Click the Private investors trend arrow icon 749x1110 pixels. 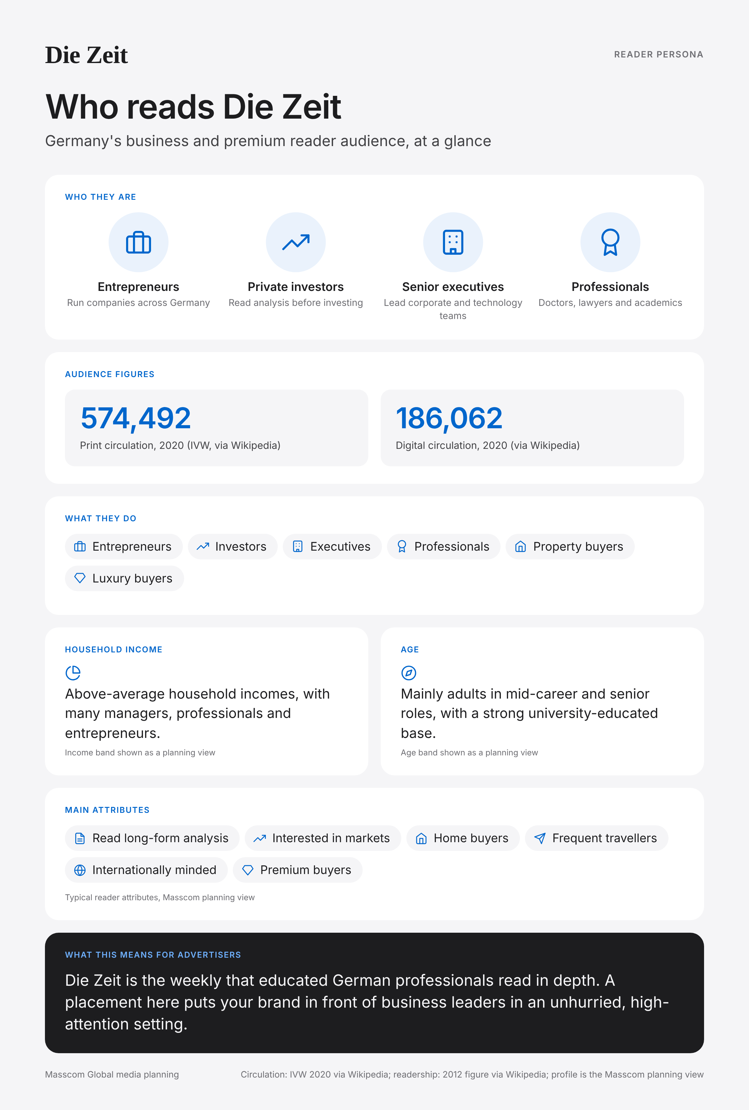[296, 242]
